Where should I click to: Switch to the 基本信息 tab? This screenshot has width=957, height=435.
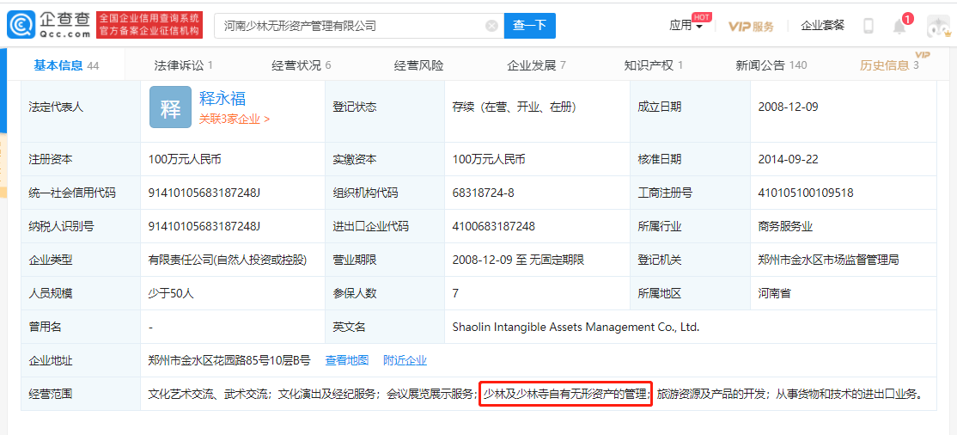point(66,65)
